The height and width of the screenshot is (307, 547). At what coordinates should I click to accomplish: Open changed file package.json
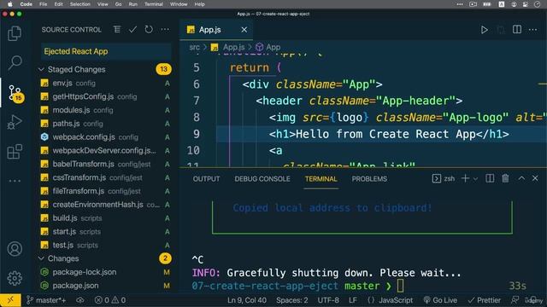pos(104,286)
